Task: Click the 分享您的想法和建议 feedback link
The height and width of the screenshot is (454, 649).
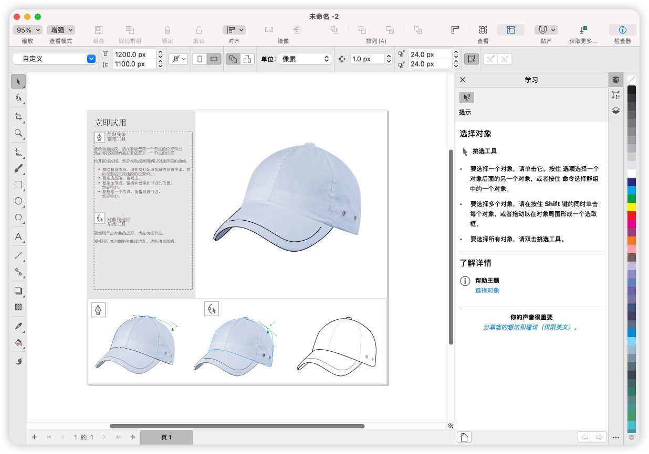Action: [x=531, y=327]
